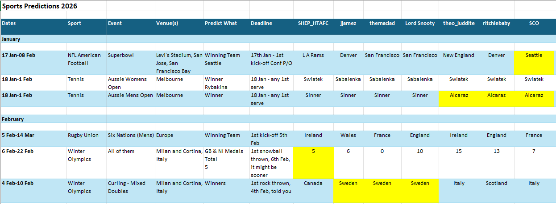Select the Lord Snooty column header

420,26
